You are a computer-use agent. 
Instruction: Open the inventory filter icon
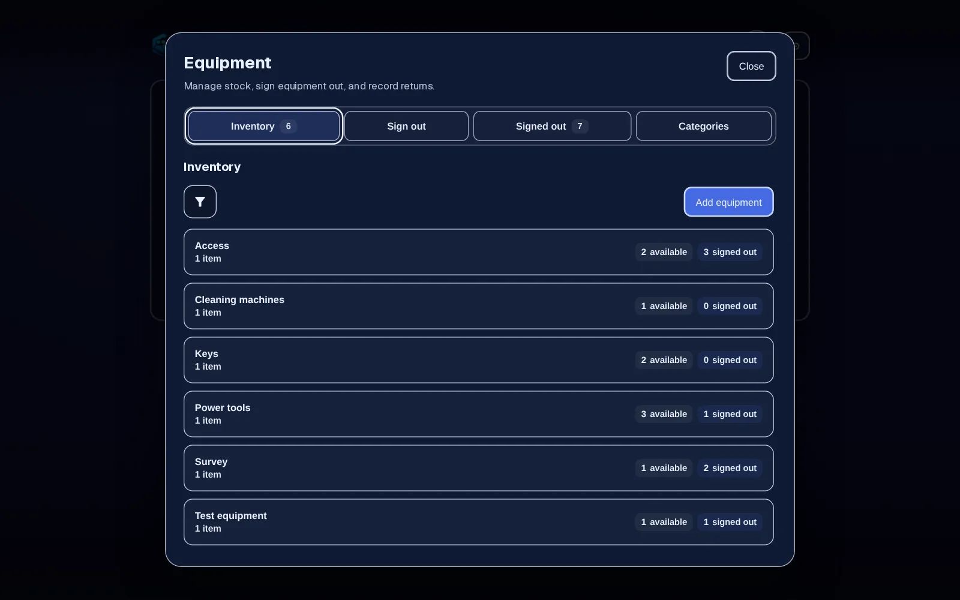pos(200,202)
